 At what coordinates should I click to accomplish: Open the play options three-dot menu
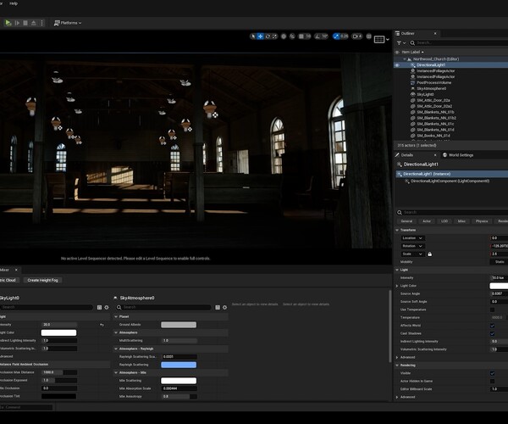[x=41, y=23]
